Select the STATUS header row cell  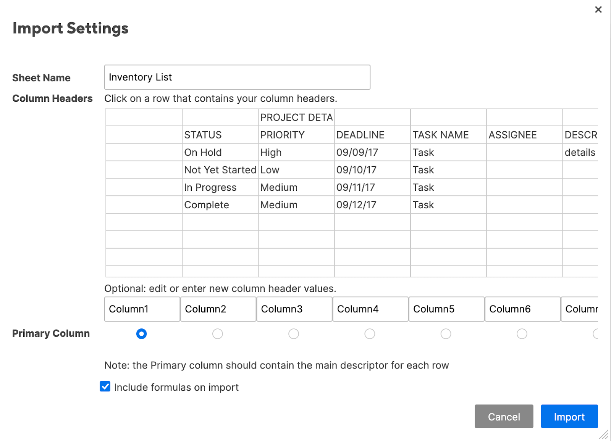point(220,135)
